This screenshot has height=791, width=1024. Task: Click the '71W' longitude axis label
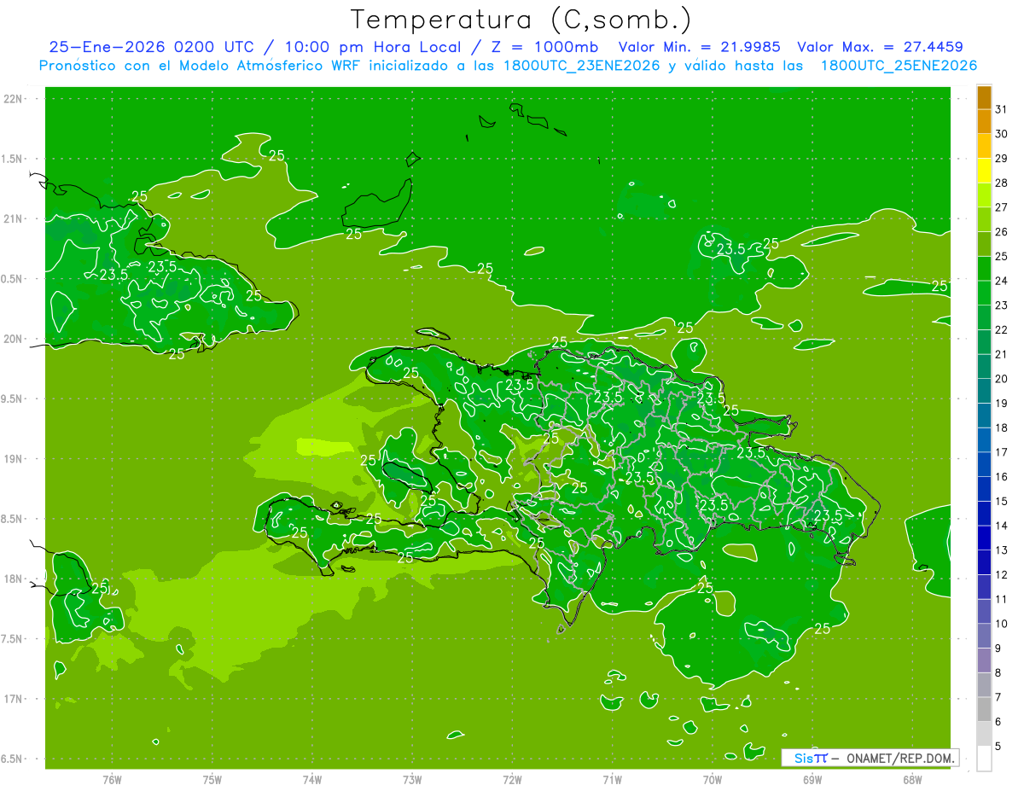[x=612, y=779]
